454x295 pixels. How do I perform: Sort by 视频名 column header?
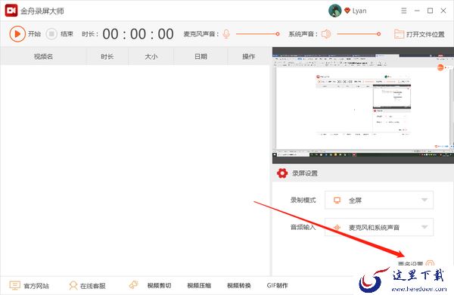tap(43, 57)
